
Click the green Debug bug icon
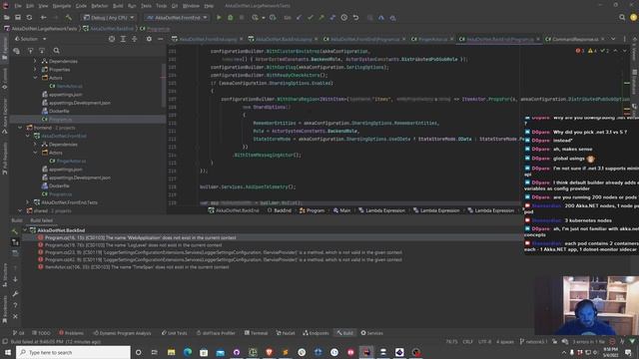(231, 18)
